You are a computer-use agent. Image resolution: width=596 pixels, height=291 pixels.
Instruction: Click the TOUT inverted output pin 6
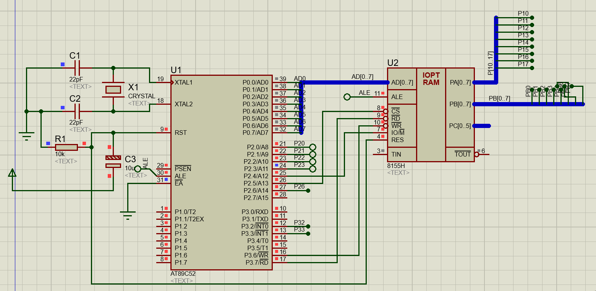pos(482,154)
